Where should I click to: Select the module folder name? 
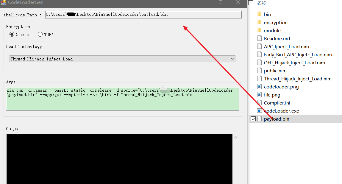coord(272,31)
